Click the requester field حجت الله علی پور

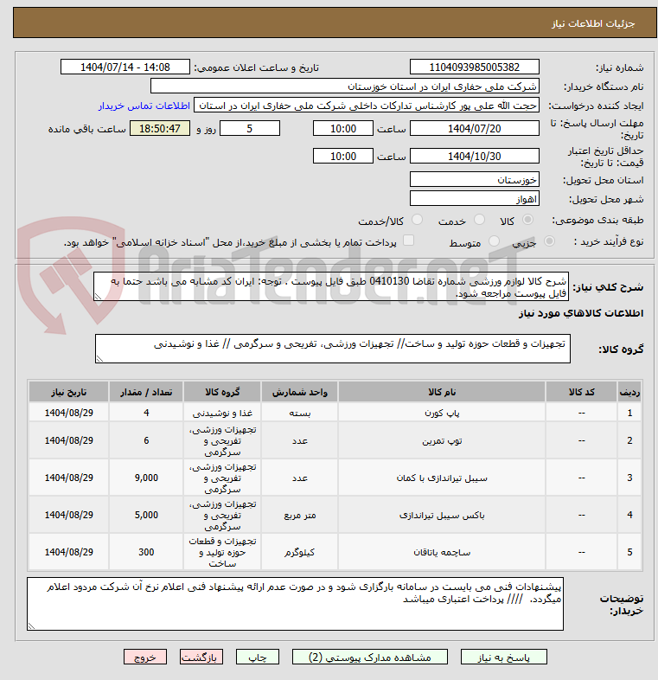tap(367, 106)
